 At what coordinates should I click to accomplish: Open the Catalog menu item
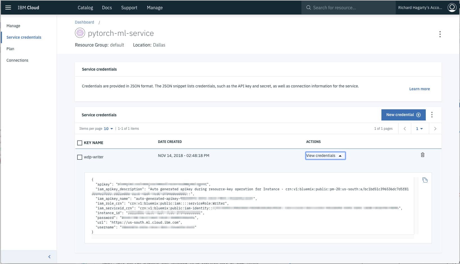pos(85,8)
